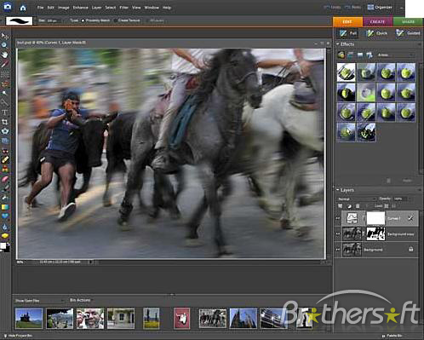The width and height of the screenshot is (424, 340).
Task: Apply first effect thumbnail in Effects
Action: coord(346,72)
